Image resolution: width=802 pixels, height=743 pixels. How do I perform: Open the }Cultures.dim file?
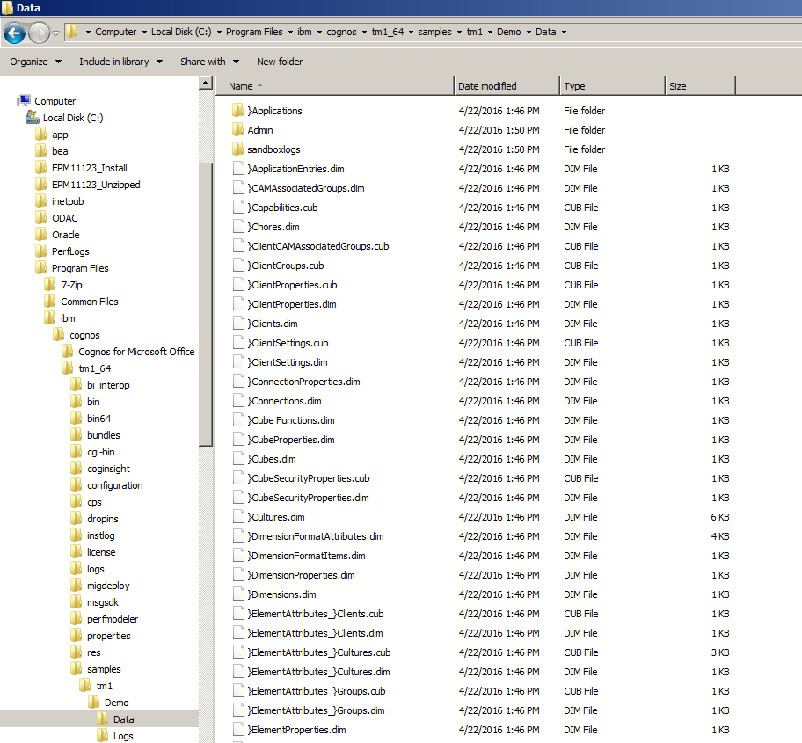pos(273,516)
